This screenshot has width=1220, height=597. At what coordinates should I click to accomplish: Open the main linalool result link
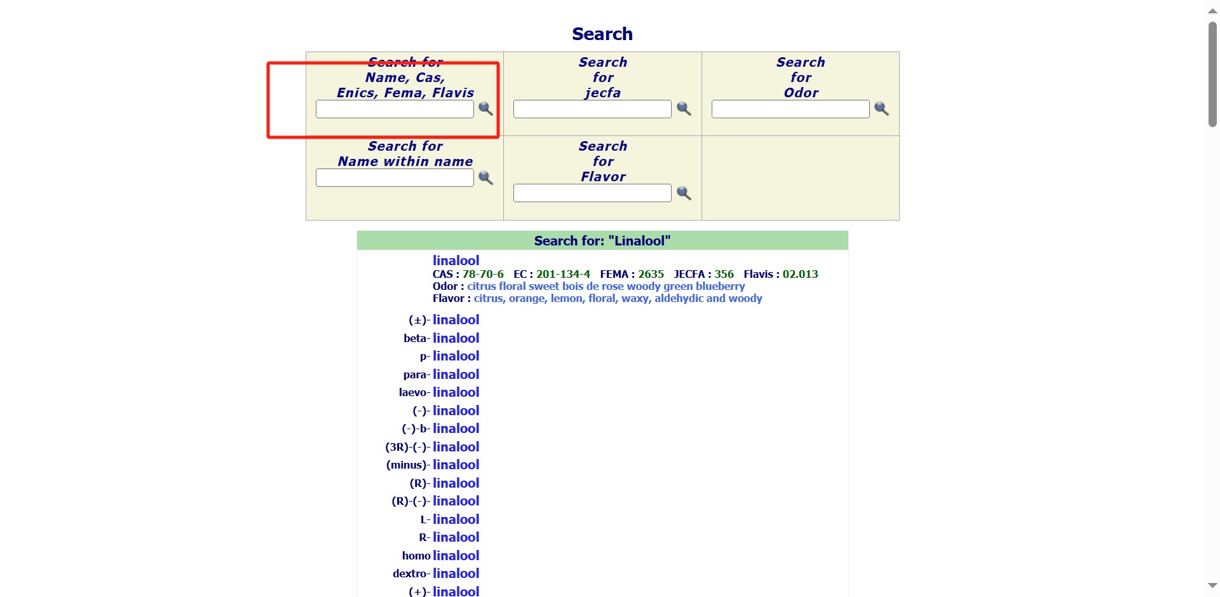point(456,261)
